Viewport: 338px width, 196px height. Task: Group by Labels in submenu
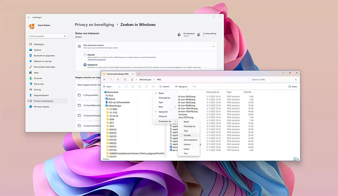(x=189, y=149)
